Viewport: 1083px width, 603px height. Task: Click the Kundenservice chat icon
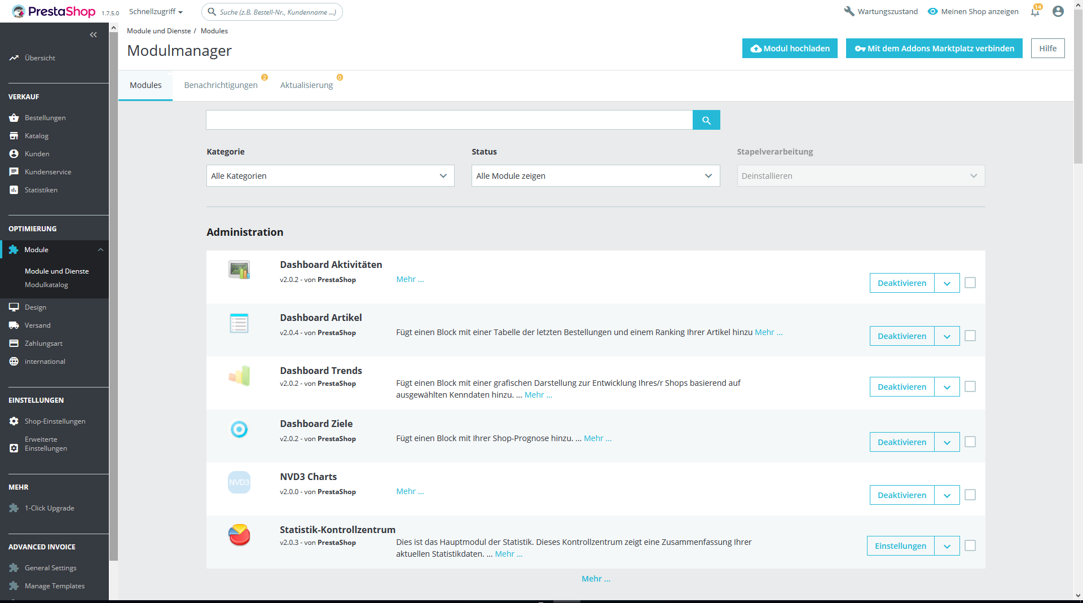(14, 172)
